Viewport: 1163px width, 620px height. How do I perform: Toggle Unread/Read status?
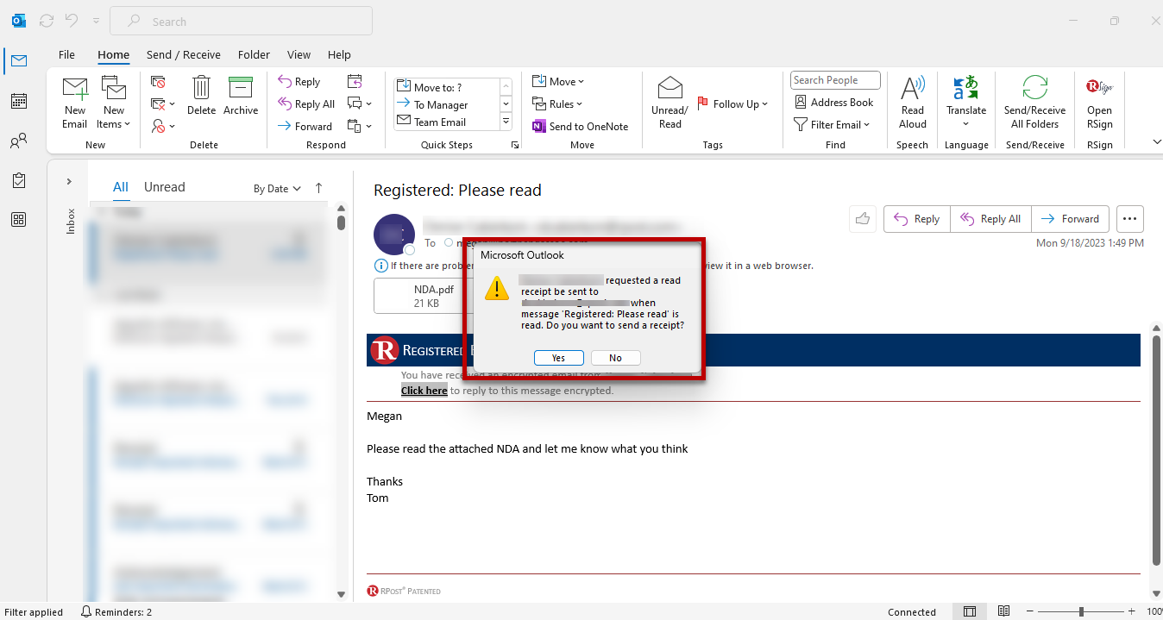[670, 103]
